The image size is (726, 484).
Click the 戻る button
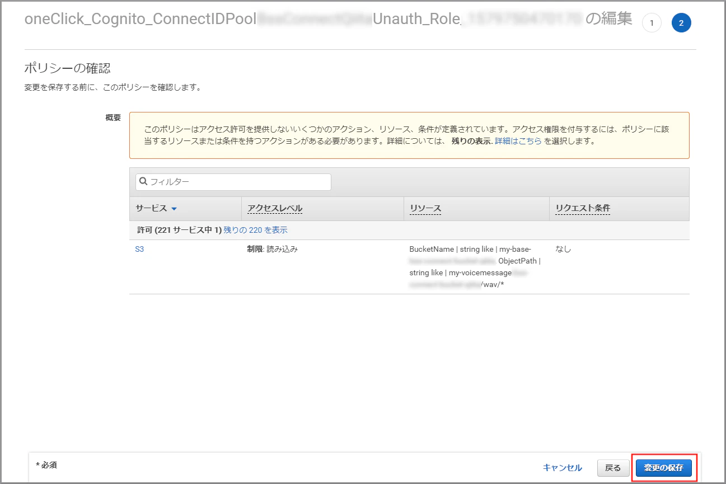613,468
